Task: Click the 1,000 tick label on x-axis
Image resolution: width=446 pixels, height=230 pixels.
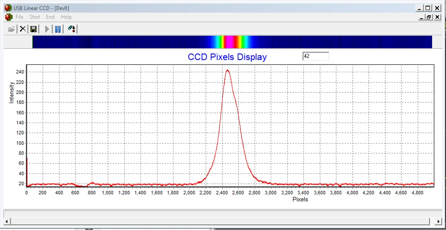Action: [x=108, y=193]
